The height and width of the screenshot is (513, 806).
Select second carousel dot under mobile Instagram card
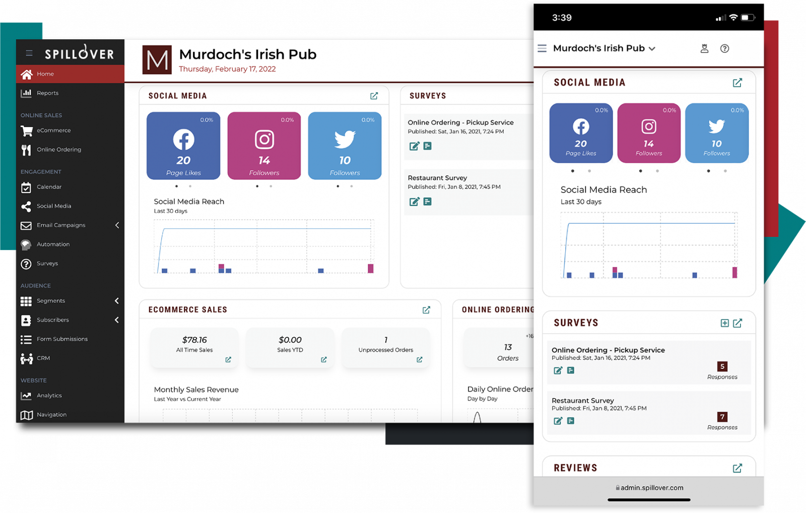click(x=657, y=171)
